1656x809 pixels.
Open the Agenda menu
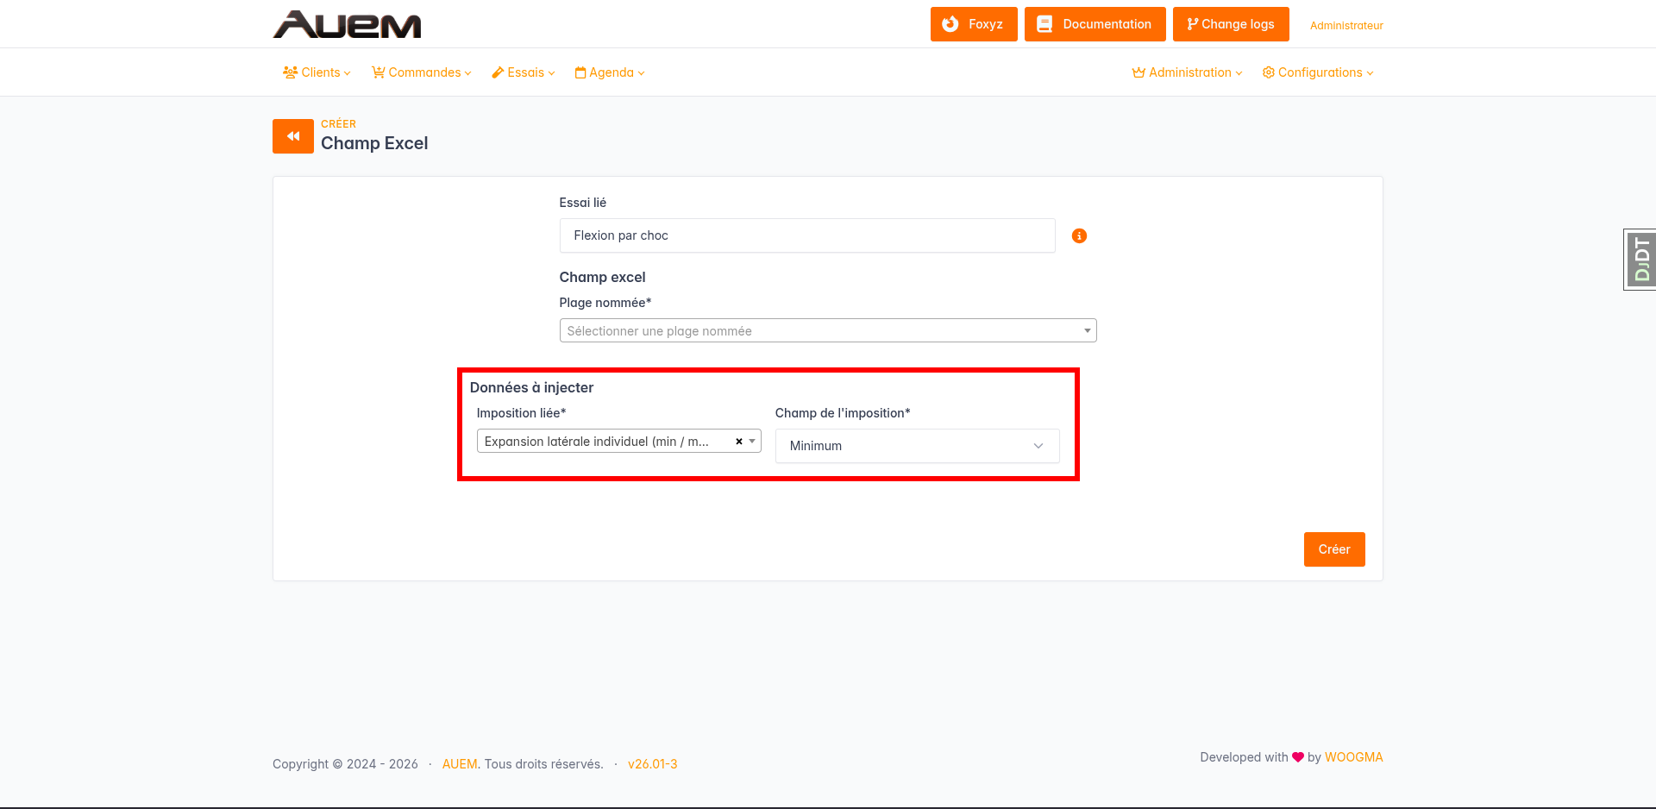[610, 72]
